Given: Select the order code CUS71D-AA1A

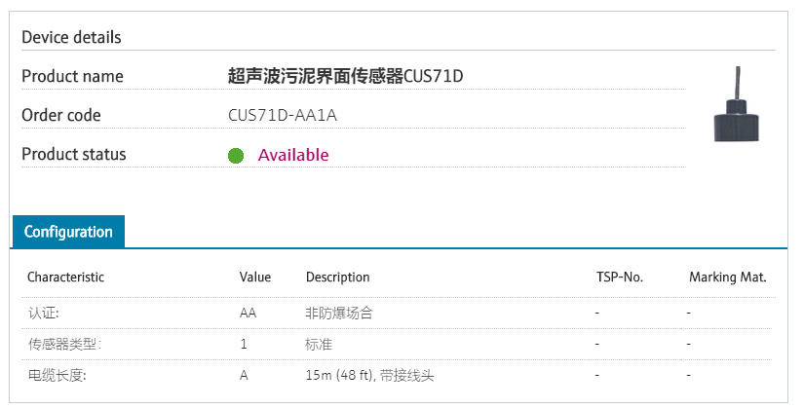Looking at the screenshot, I should [x=282, y=115].
